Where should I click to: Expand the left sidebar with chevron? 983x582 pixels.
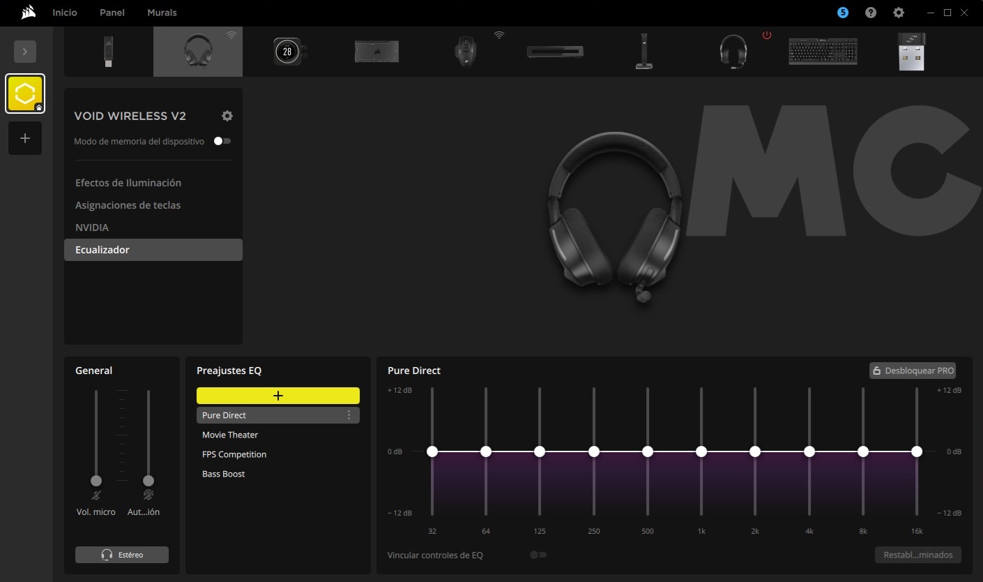pyautogui.click(x=25, y=52)
